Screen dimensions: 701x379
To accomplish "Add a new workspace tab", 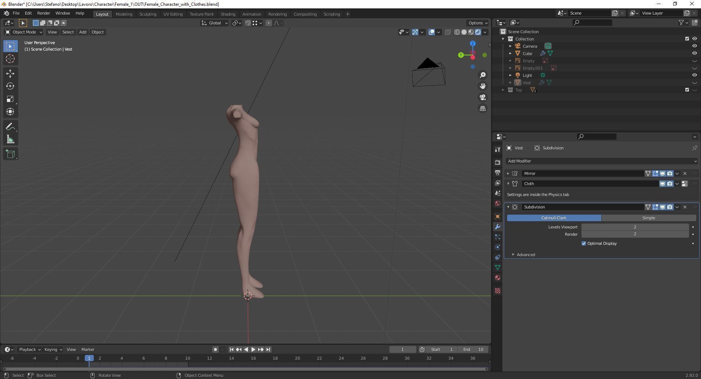I will [348, 14].
